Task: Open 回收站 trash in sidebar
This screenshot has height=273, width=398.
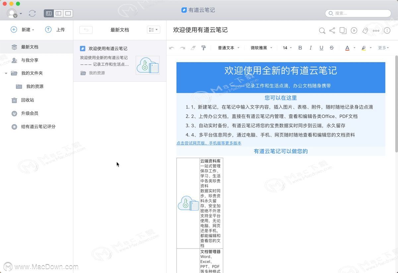Action: 36,100
